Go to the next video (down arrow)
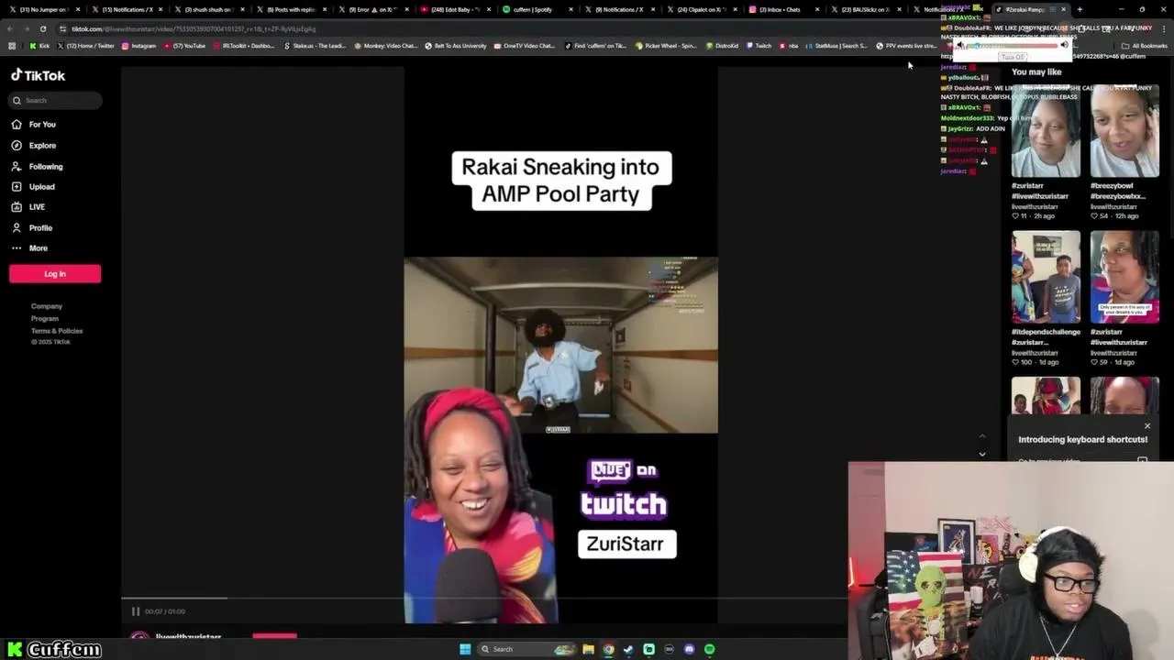The width and height of the screenshot is (1174, 660). 982,454
